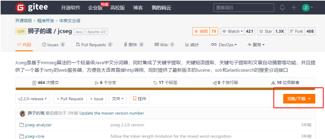Click 'jcseg 2.2.0 version' commit message
Viewport: 325px width, 139px height.
127,125
